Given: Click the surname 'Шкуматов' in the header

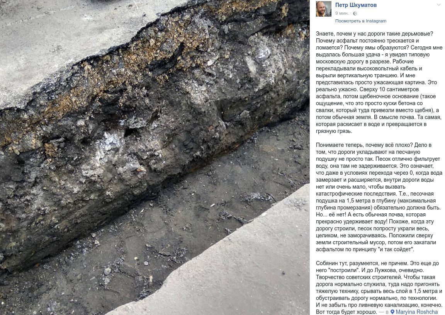Looking at the screenshot, I should click(x=364, y=5).
